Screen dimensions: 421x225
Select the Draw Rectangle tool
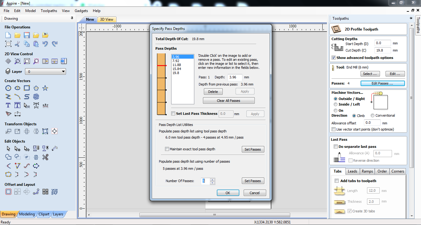27,88
